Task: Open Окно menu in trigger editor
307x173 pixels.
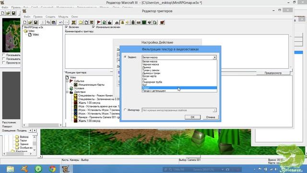Action: (74, 17)
